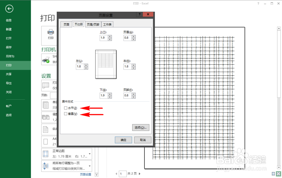Click the show margins icon near bottom right
Viewport: 282px width, 178px height.
coord(273,174)
